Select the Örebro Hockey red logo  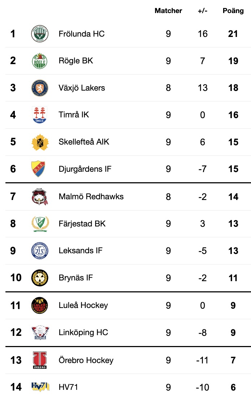40,360
